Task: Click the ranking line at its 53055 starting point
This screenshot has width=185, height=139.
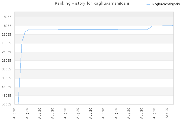Action: click(18, 104)
